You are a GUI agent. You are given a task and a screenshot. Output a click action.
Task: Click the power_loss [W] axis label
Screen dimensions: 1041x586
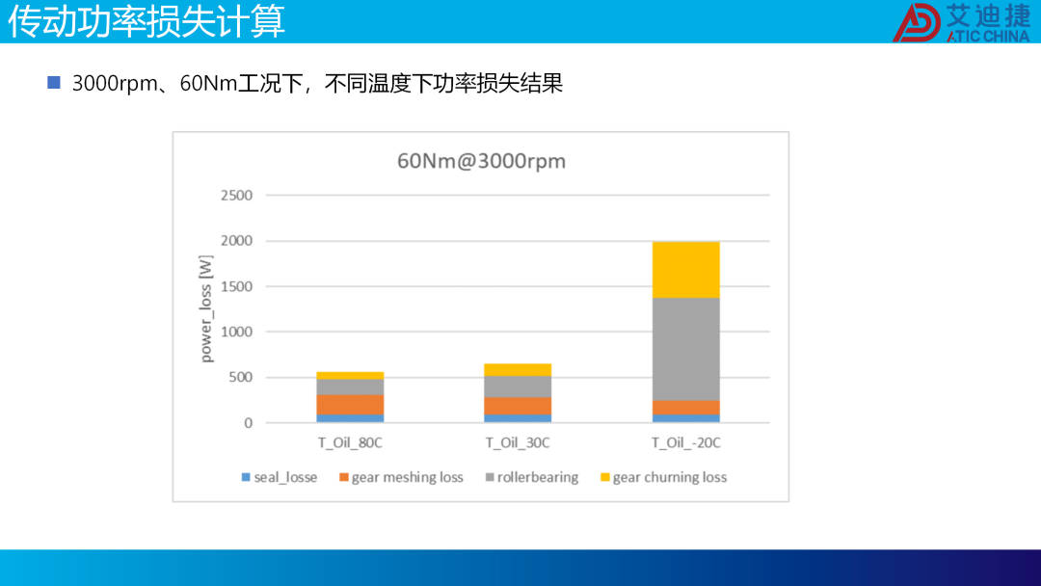[206, 309]
